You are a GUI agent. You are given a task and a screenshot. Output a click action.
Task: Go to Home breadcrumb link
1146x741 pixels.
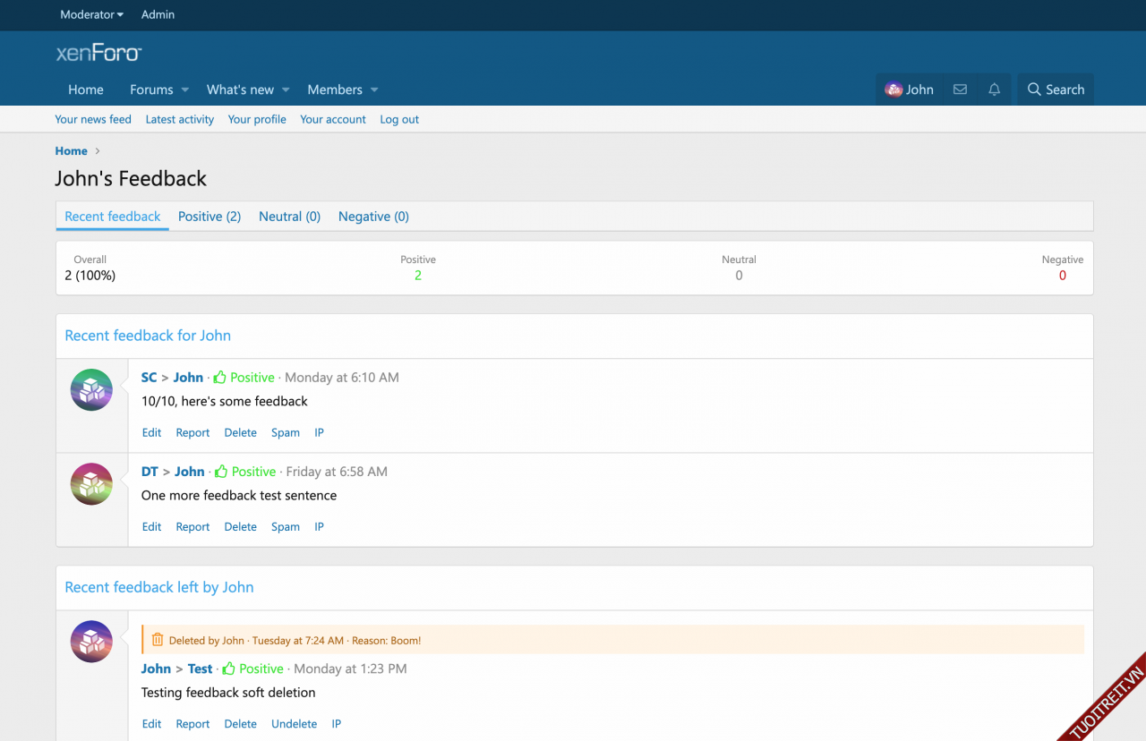[x=72, y=151]
